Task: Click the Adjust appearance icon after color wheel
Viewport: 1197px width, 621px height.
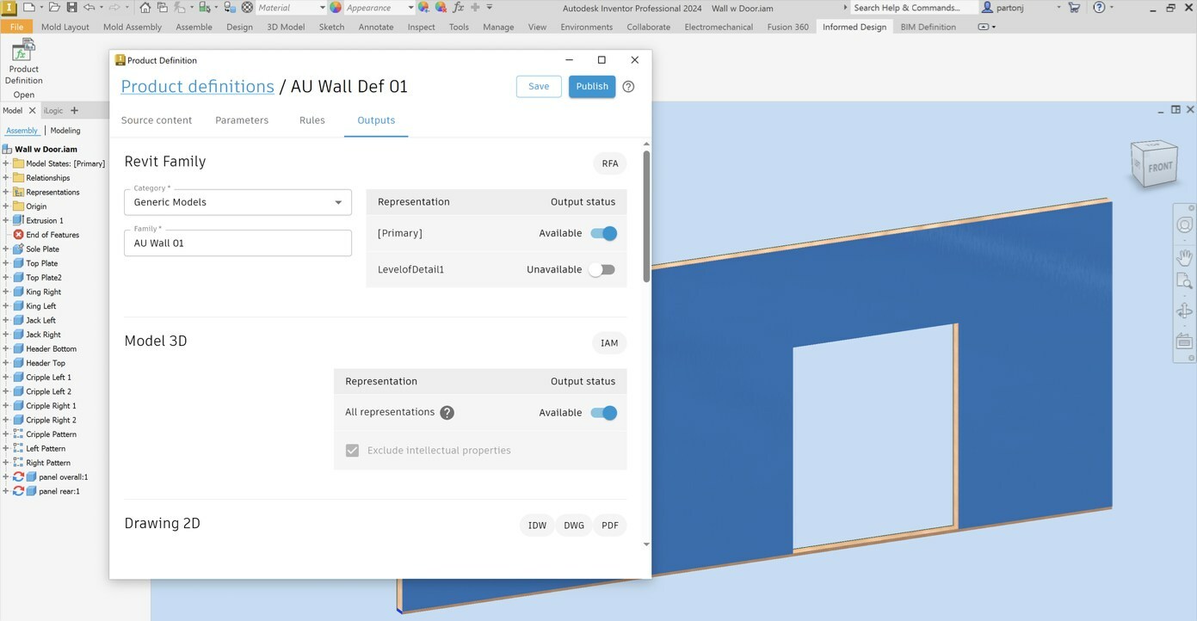Action: [x=423, y=7]
